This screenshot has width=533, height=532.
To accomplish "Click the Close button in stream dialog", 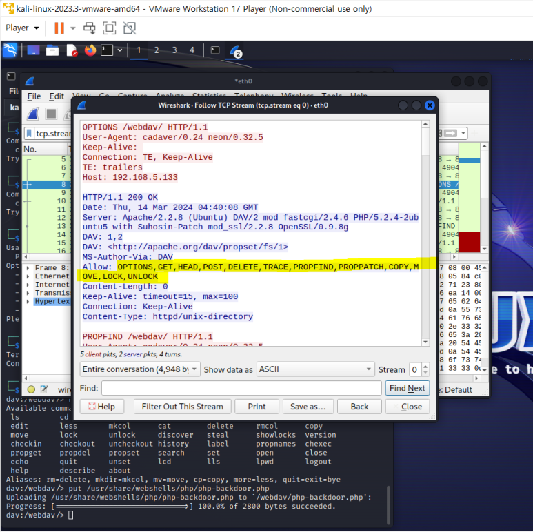I will pos(408,407).
